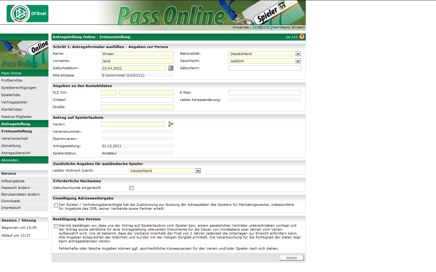
Task: Open Downloads service link
Action: click(24, 201)
